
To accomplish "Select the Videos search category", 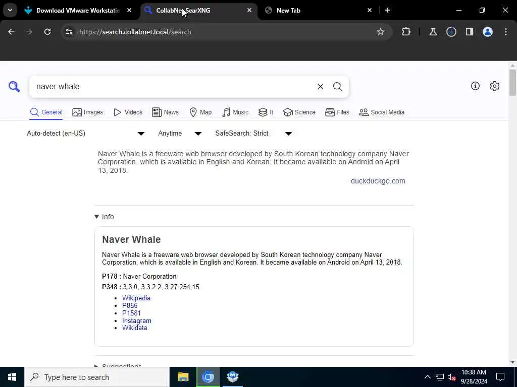I will [128, 112].
